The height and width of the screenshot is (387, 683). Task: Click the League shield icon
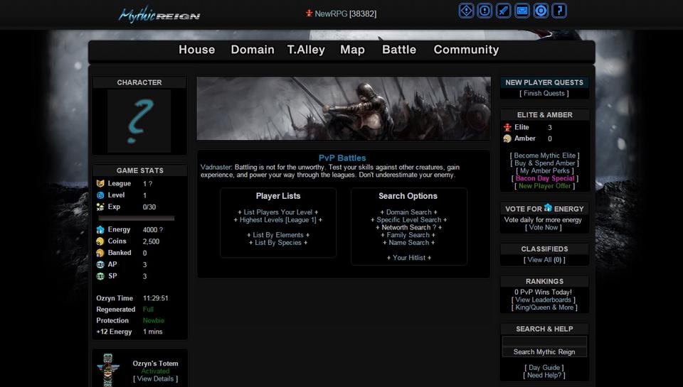point(100,183)
